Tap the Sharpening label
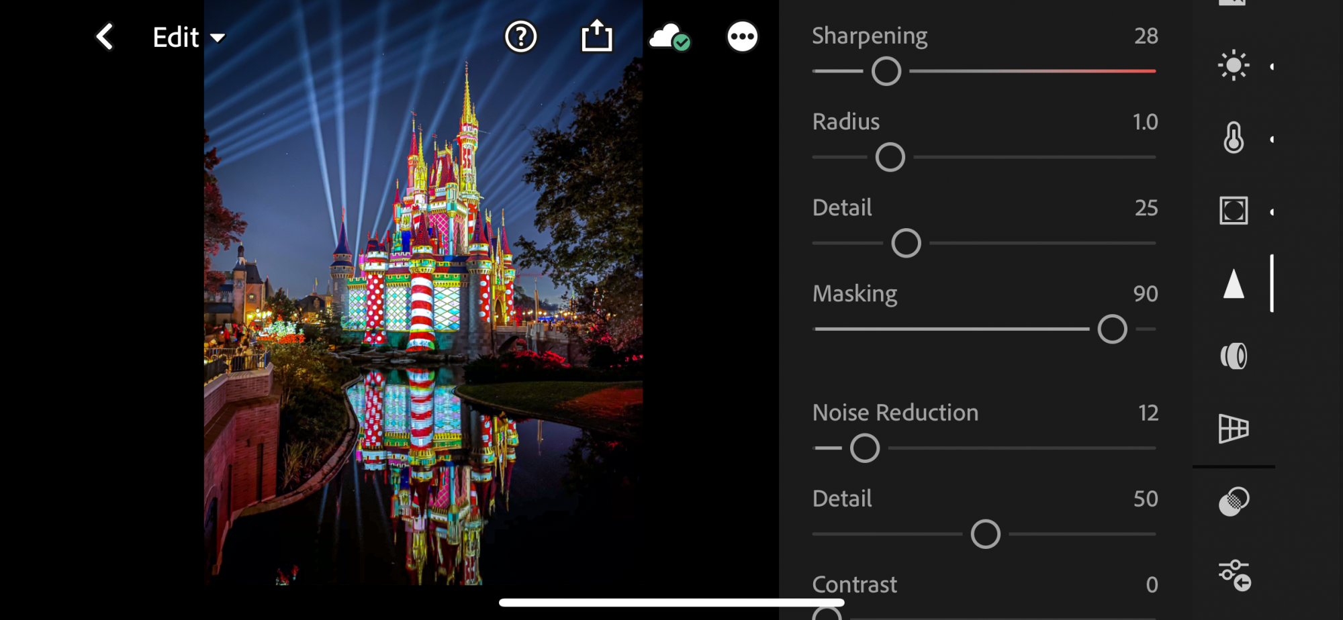 pos(870,36)
